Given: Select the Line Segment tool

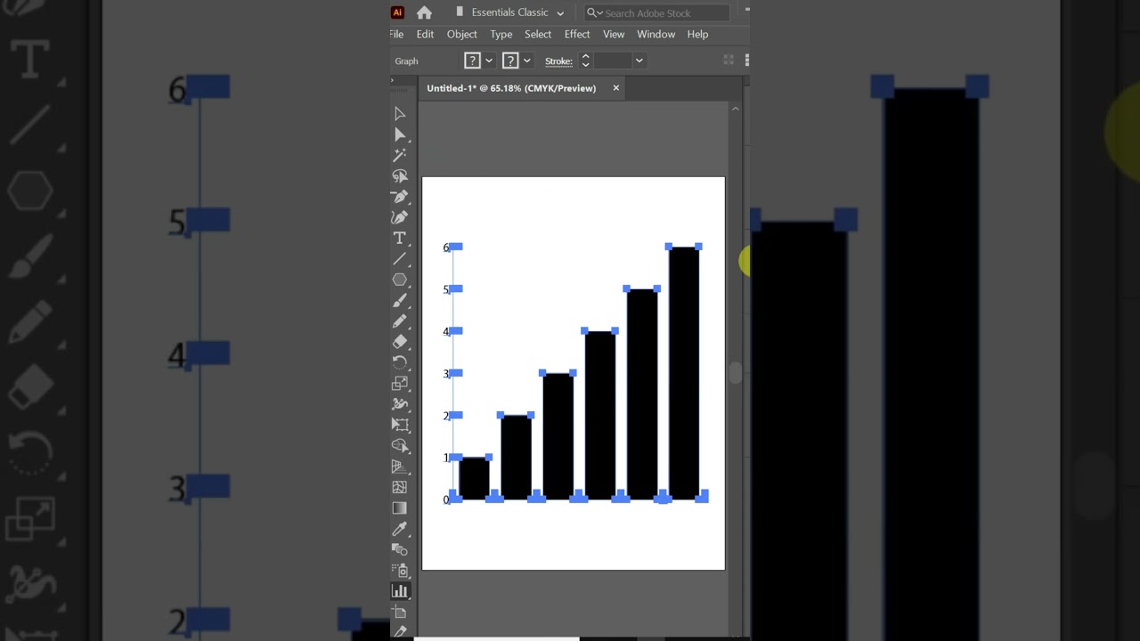Looking at the screenshot, I should click(400, 259).
